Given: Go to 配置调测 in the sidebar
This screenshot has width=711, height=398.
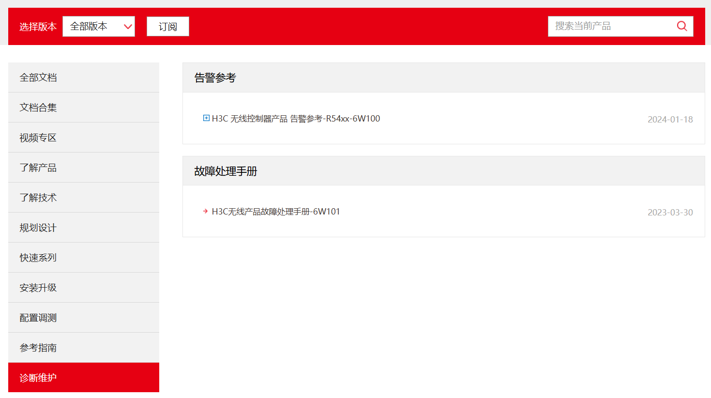Looking at the screenshot, I should click(84, 318).
